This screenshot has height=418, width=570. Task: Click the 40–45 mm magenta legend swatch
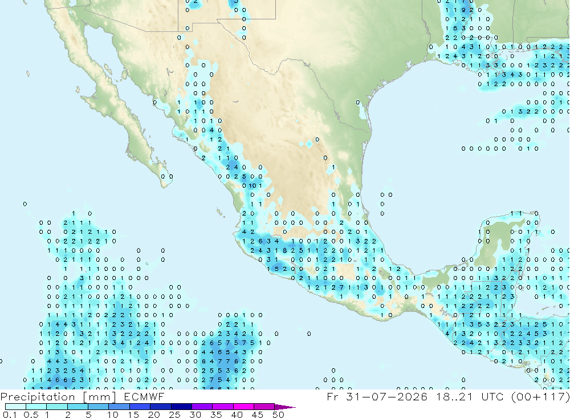(243, 407)
